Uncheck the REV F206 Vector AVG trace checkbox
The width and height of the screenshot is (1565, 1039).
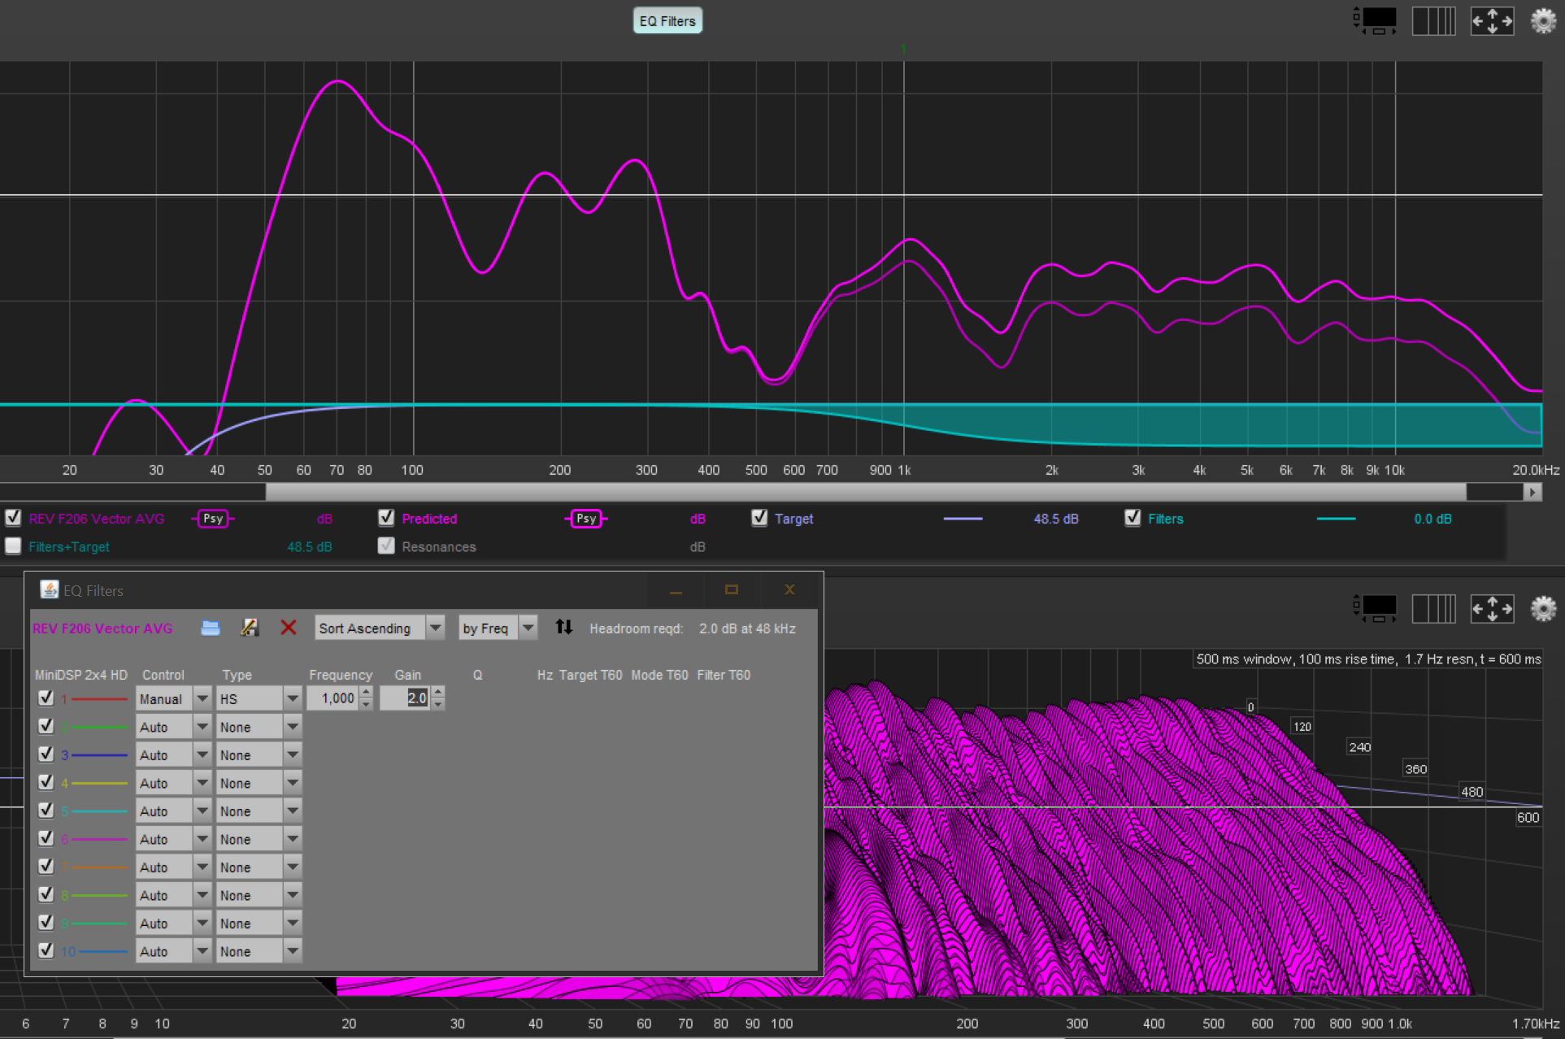tap(13, 518)
